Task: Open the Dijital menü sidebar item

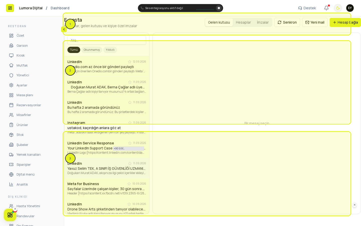Action: (25, 175)
